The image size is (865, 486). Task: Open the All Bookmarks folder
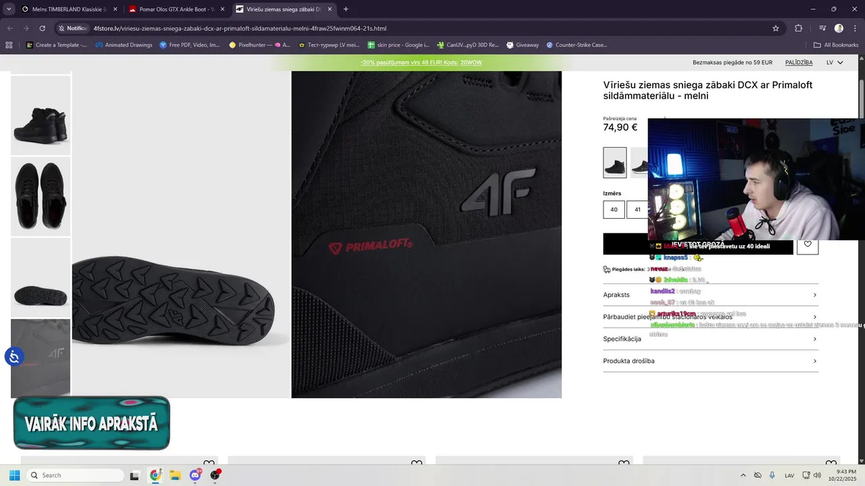[x=836, y=45]
